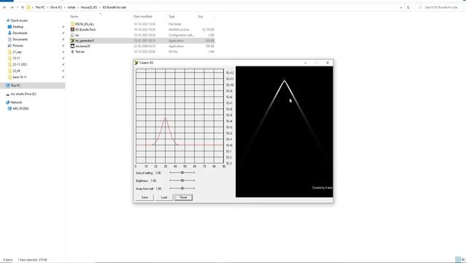Adjust the Brightness slider
The width and height of the screenshot is (467, 263).
[182, 180]
